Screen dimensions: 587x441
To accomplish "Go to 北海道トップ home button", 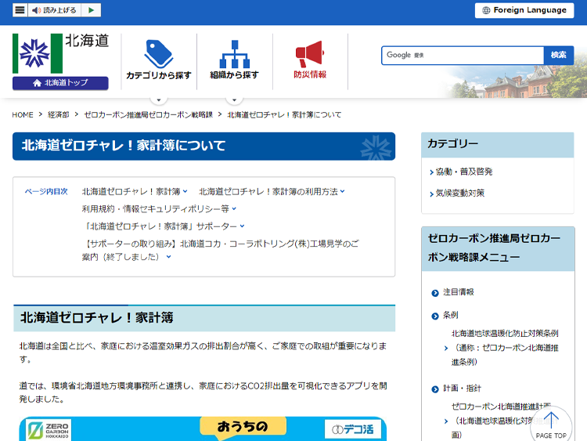I will coord(60,83).
